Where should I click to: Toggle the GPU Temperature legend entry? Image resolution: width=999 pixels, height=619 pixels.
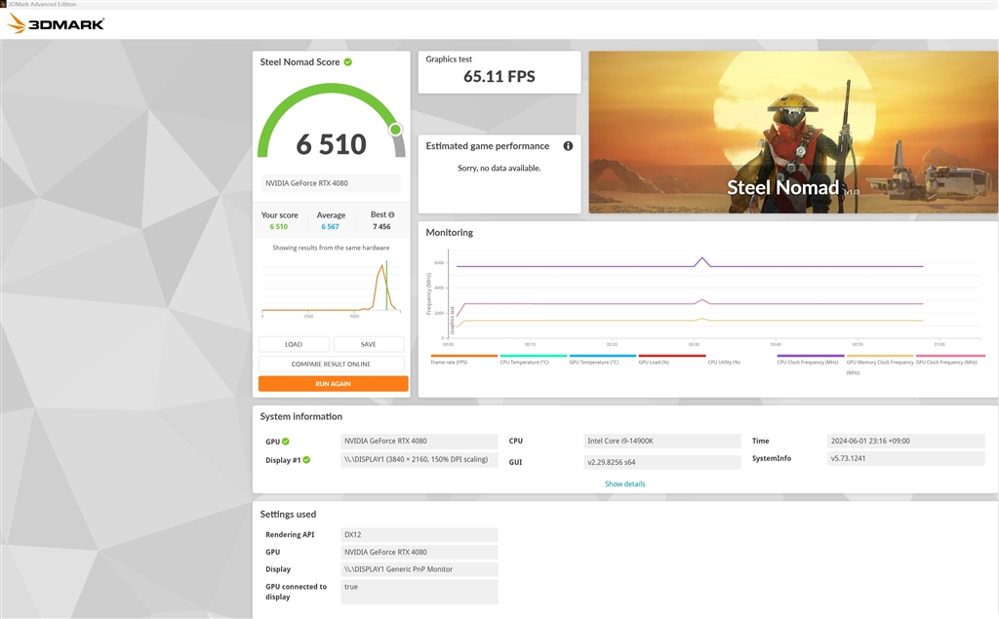pyautogui.click(x=603, y=360)
